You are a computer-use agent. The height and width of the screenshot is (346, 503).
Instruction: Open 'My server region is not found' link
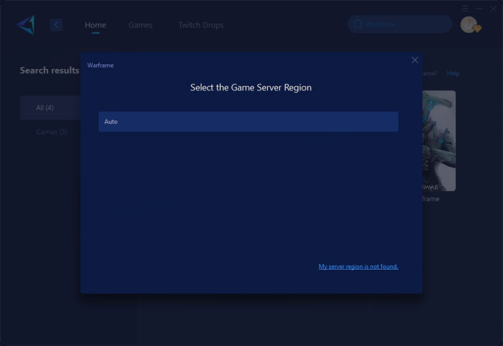click(x=358, y=266)
